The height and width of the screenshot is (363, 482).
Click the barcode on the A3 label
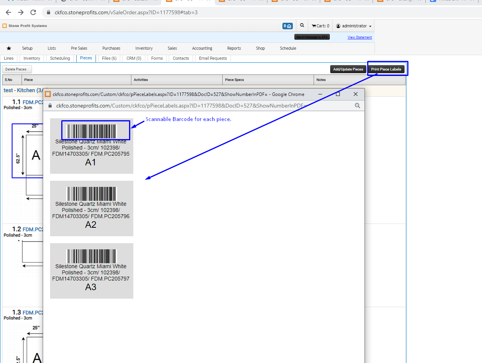coord(91,256)
